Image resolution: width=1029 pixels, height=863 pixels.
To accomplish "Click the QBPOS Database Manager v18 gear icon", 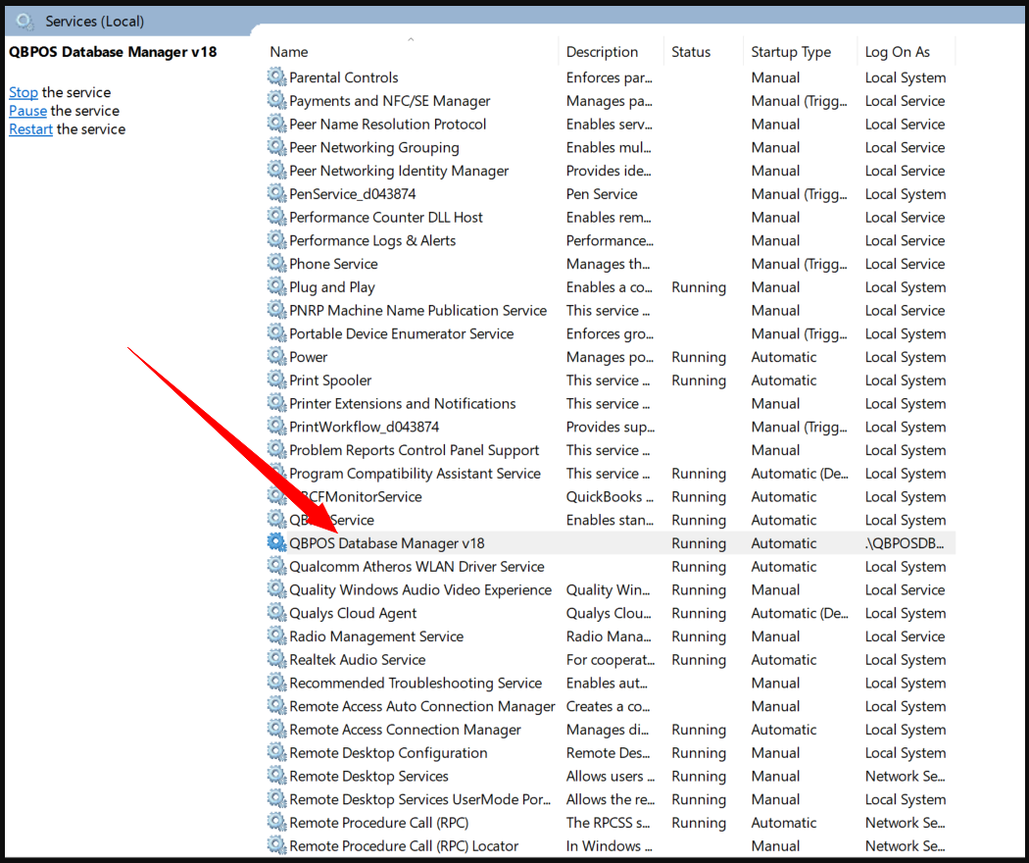I will (x=277, y=543).
